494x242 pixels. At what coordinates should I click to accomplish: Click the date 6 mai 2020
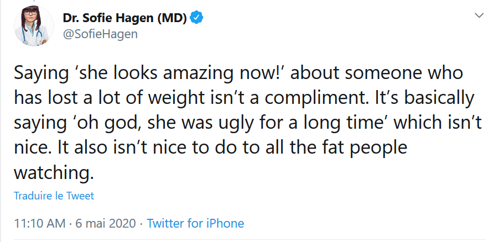coord(105,223)
